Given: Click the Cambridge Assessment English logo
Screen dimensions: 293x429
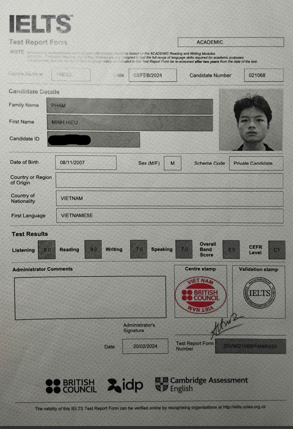Looking at the screenshot, I should (x=202, y=384).
